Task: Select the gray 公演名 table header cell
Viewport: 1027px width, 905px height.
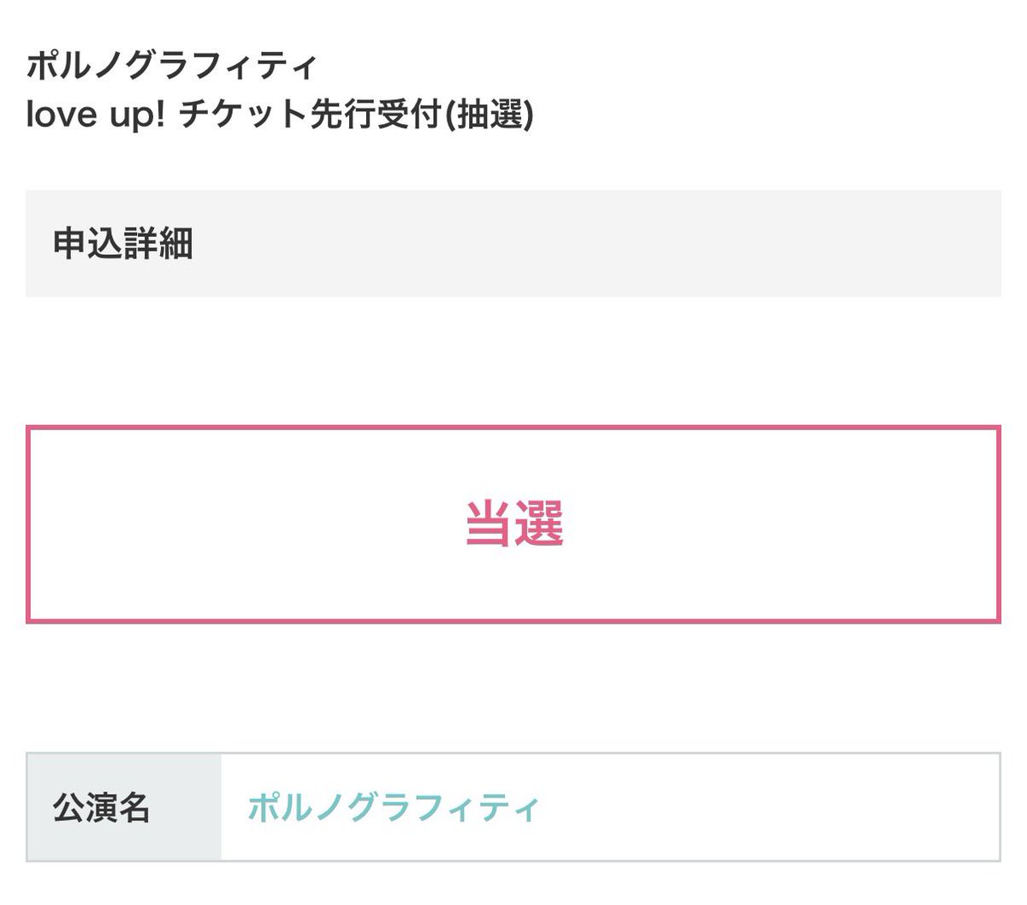Action: point(124,807)
